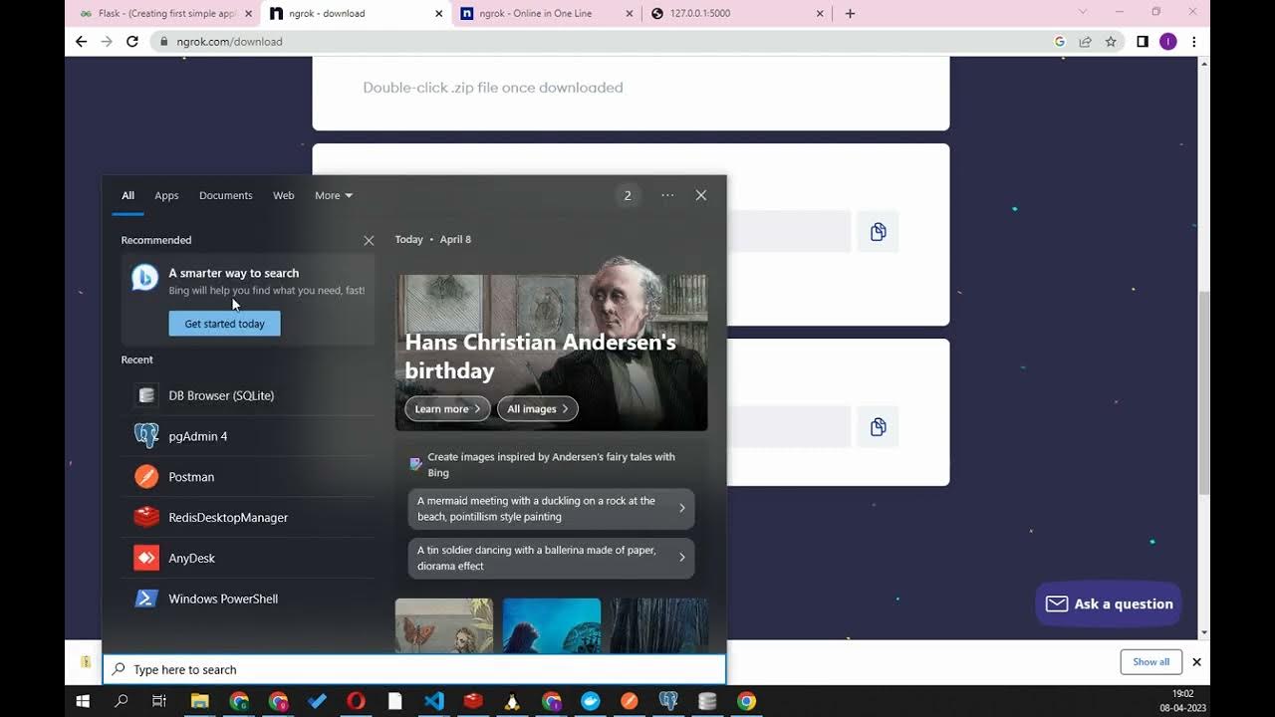This screenshot has width=1275, height=717.
Task: Click the orange Postman icon in the taskbar
Action: click(630, 701)
